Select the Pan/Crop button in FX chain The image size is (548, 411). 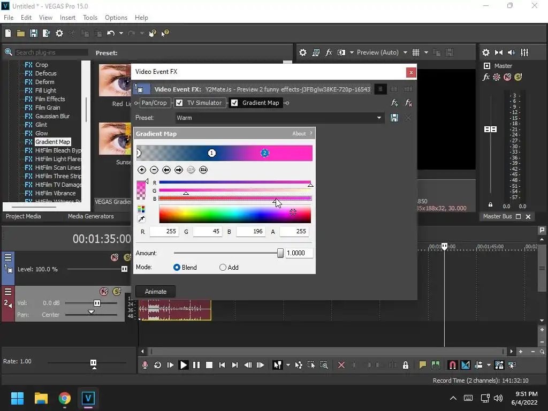(x=154, y=103)
